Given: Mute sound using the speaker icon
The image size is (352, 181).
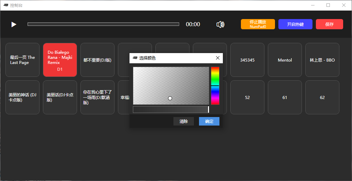Looking at the screenshot, I should click(220, 24).
